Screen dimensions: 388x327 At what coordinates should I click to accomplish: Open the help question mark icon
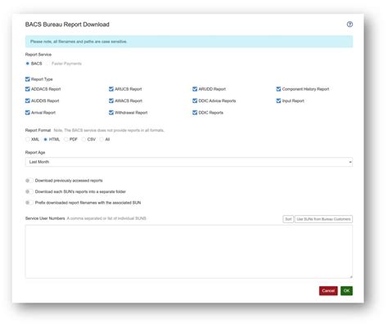tap(350, 25)
